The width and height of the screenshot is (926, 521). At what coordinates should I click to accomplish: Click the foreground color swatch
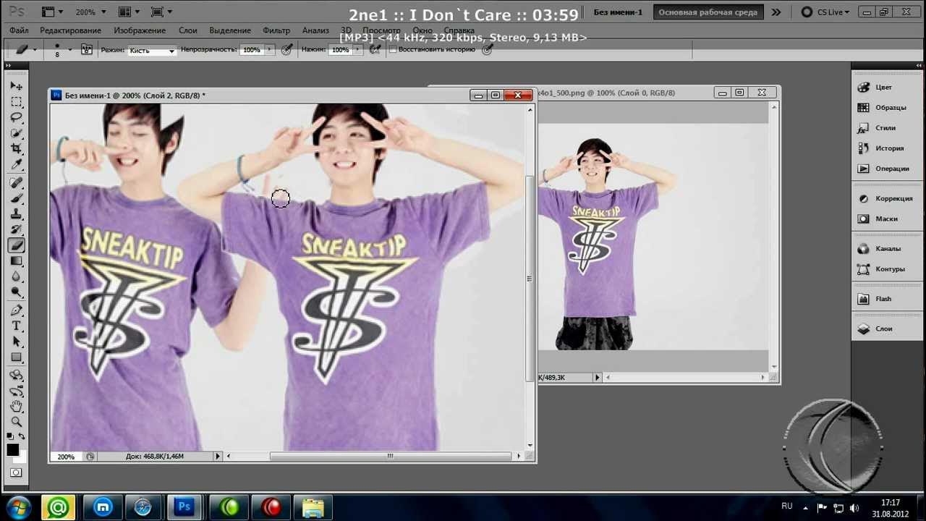pyautogui.click(x=12, y=449)
